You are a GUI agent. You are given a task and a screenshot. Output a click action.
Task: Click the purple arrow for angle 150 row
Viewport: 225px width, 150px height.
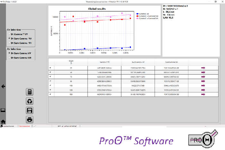click(x=203, y=94)
